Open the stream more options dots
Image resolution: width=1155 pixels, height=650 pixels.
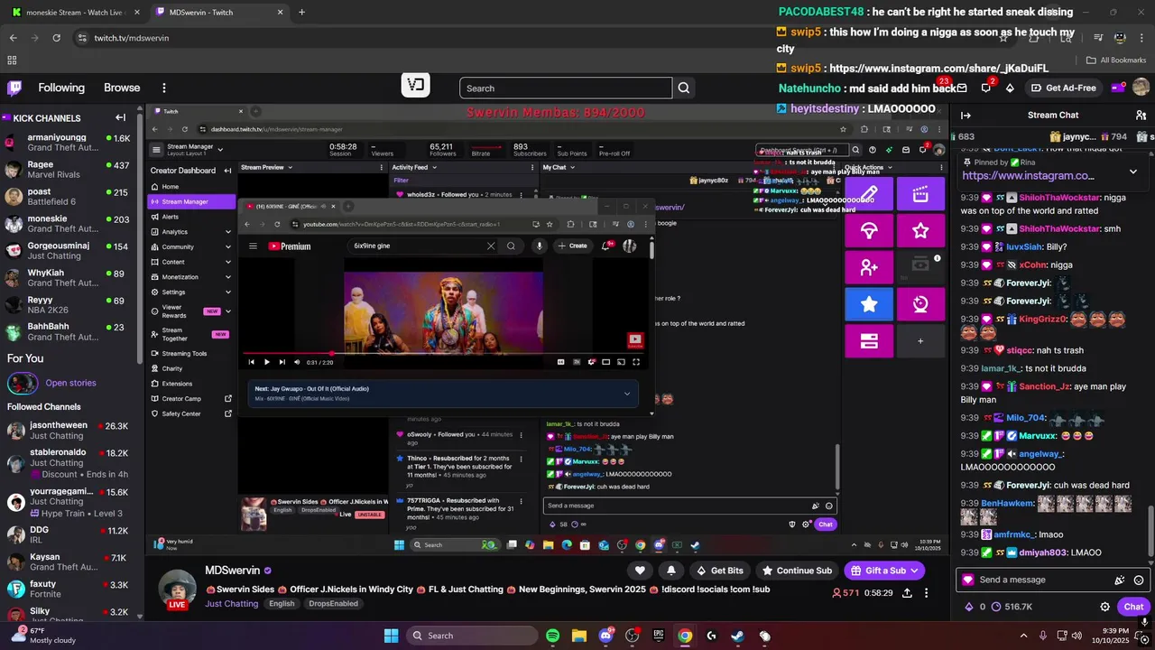[x=928, y=593]
